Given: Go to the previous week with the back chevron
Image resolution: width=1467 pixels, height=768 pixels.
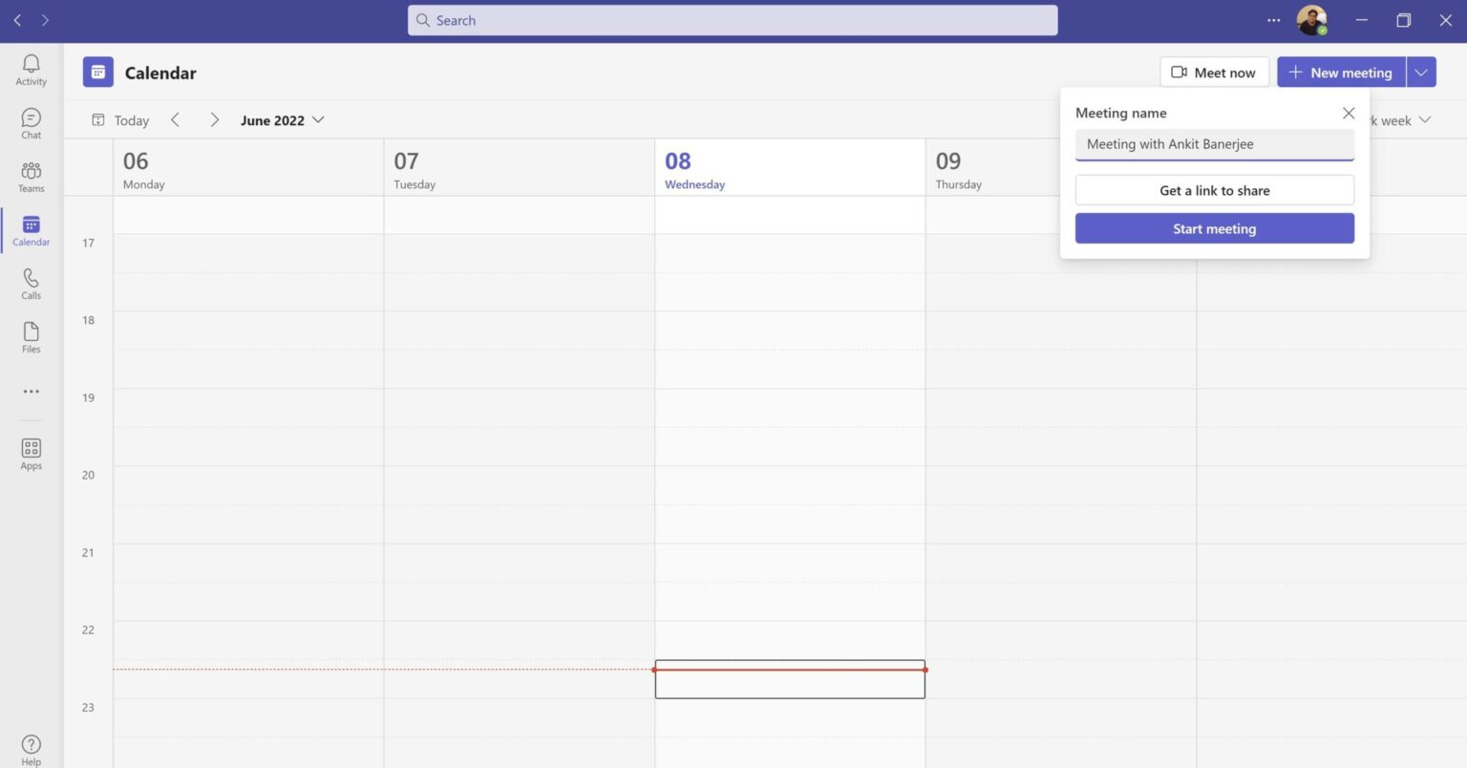Looking at the screenshot, I should (x=176, y=119).
